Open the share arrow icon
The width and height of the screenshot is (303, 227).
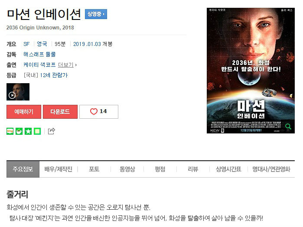click(52, 131)
